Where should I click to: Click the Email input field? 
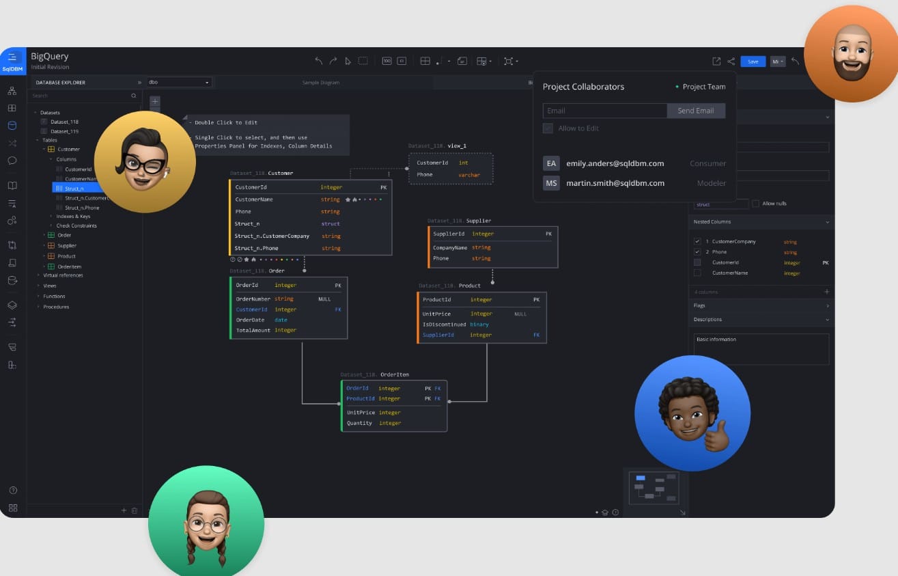click(x=605, y=111)
